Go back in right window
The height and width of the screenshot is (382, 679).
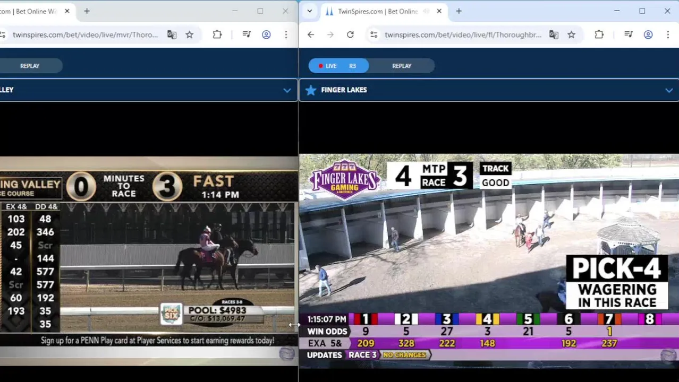tap(311, 34)
